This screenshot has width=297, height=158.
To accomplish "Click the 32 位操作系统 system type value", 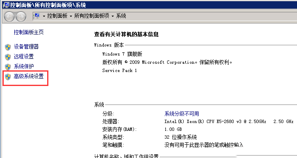I will tap(180, 137).
